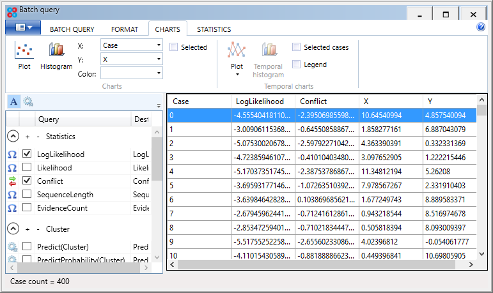Screen dimensions: 493x293
Task: Click the Conflict column header
Action: pyautogui.click(x=327, y=101)
